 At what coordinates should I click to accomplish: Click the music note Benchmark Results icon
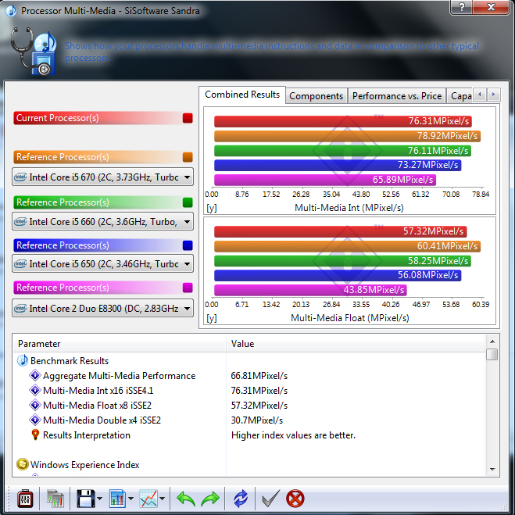point(23,360)
